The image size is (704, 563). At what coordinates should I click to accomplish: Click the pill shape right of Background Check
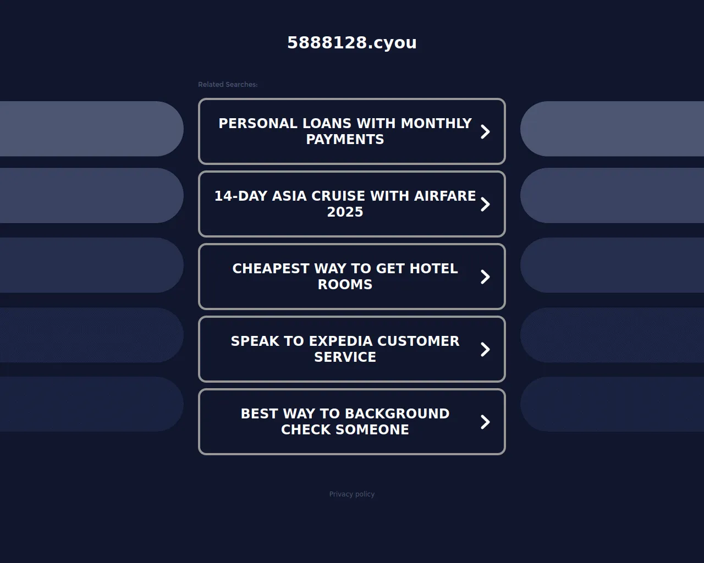pyautogui.click(x=612, y=404)
